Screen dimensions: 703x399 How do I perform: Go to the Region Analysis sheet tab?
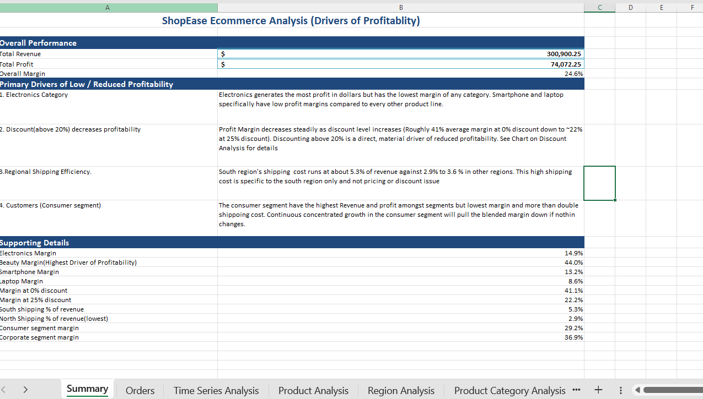(401, 390)
